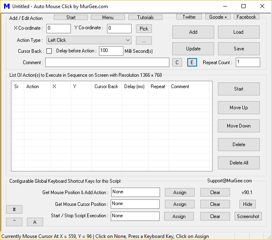Clear shortcut for Get Mouse Position & Add Action
This screenshot has height=240, width=272.
(x=215, y=192)
